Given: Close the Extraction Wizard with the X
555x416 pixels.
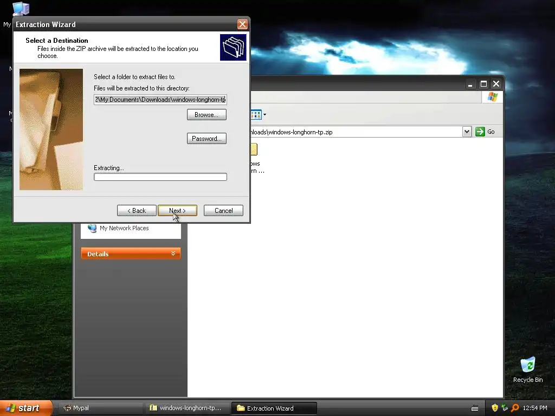Looking at the screenshot, I should click(242, 24).
